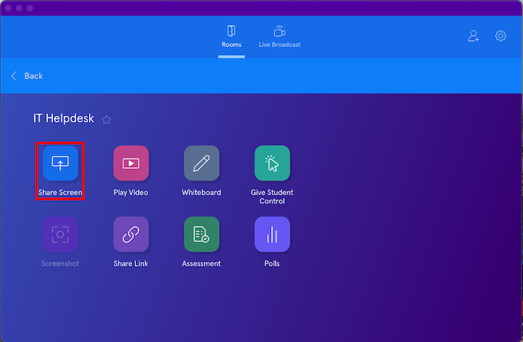The image size is (523, 342).
Task: Click the left chevron beside Back
Action: point(13,76)
